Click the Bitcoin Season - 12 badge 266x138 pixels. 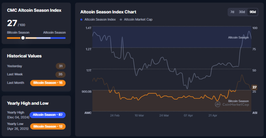coord(48,126)
